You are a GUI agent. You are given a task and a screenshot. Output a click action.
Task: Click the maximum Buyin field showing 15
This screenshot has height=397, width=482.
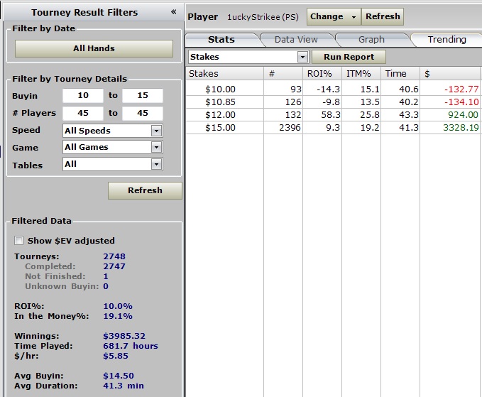143,96
